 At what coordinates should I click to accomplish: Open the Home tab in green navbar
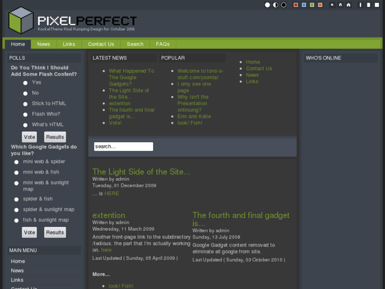18,44
